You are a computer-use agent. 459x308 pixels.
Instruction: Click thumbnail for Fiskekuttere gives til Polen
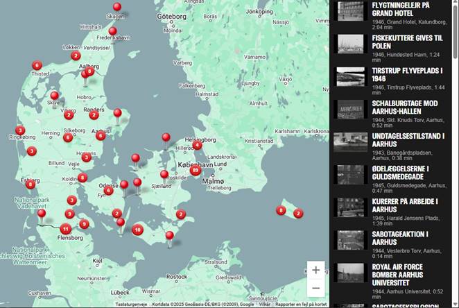(x=350, y=44)
